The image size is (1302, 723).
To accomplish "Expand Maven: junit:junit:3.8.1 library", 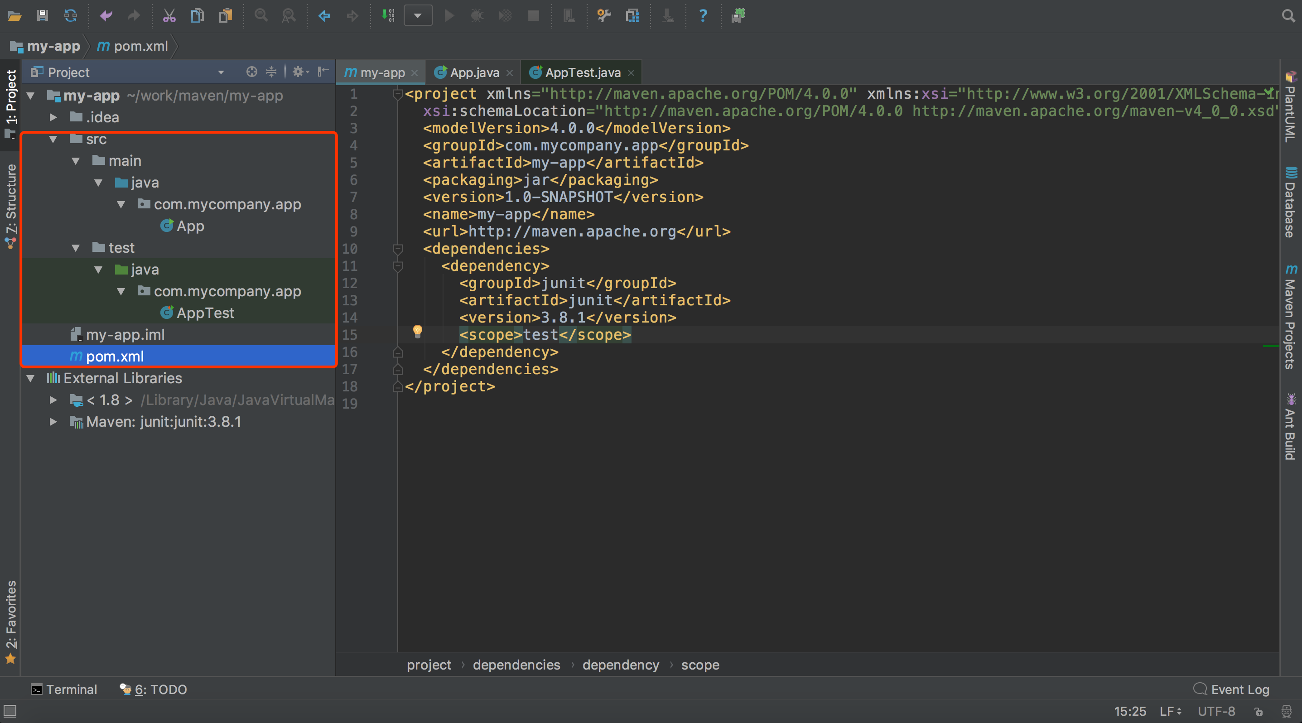I will 53,421.
